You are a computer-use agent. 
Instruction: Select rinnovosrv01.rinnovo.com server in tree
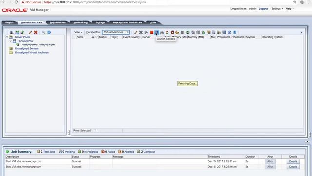coord(38,44)
